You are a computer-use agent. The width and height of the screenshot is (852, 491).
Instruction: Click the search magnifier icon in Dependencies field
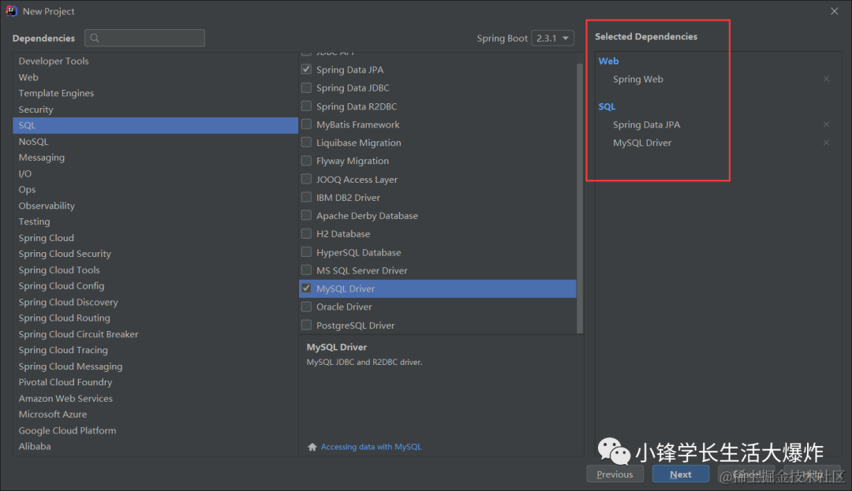coord(95,38)
